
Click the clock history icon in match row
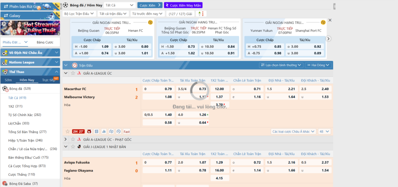[x=118, y=131]
